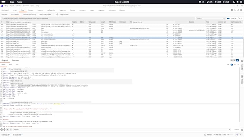Switch to the Dashboard tab
The image size is (244, 137).
click(5, 10)
